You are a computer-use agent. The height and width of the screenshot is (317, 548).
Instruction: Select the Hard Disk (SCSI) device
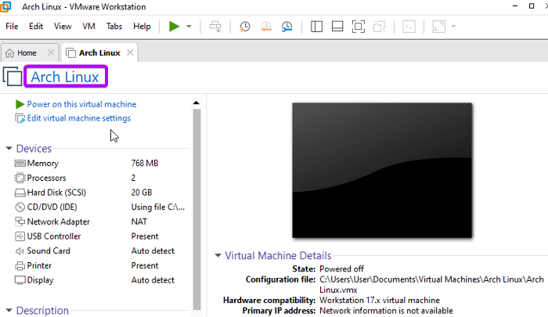coord(101,193)
